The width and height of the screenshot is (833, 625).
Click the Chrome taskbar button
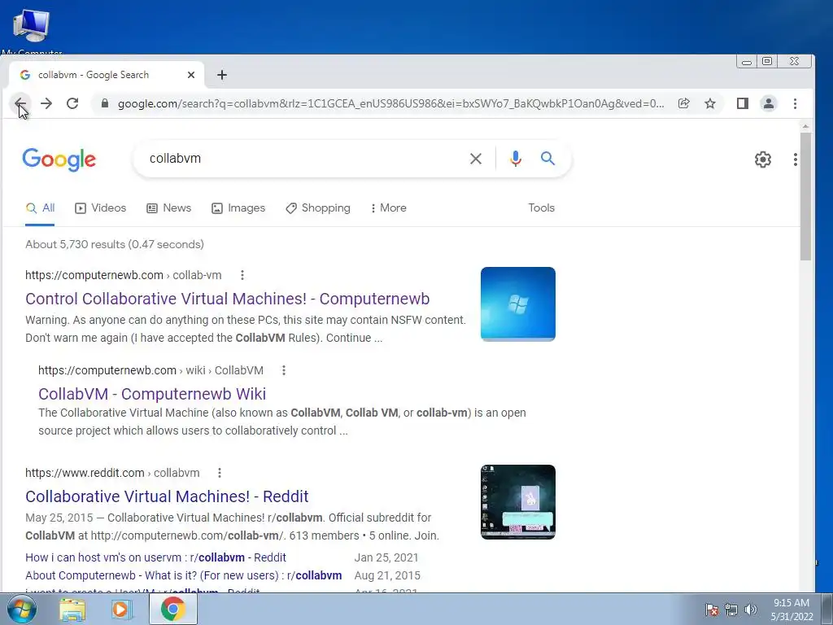[172, 609]
